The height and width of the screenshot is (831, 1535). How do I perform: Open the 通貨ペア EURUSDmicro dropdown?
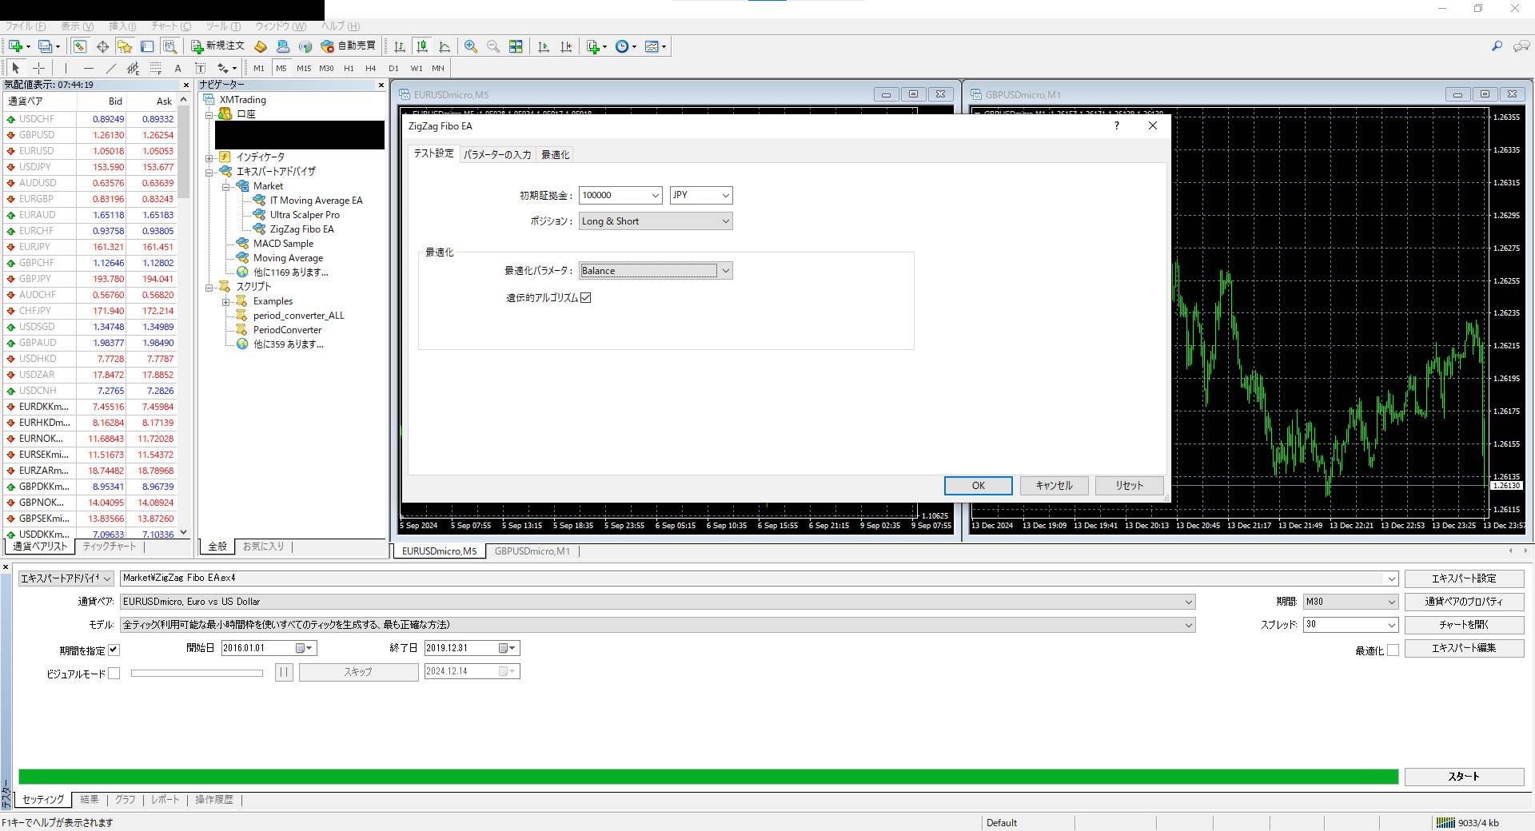(x=657, y=602)
